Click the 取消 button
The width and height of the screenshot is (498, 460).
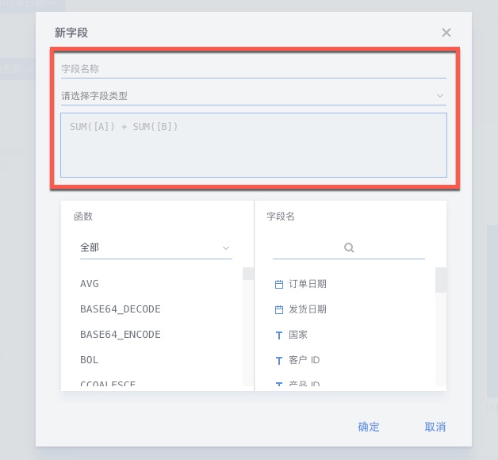point(435,427)
